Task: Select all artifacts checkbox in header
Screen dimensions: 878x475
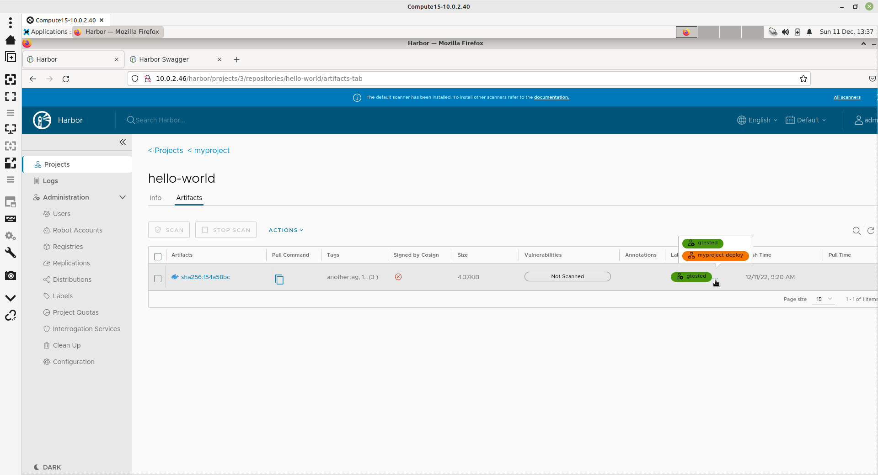Action: pyautogui.click(x=158, y=256)
